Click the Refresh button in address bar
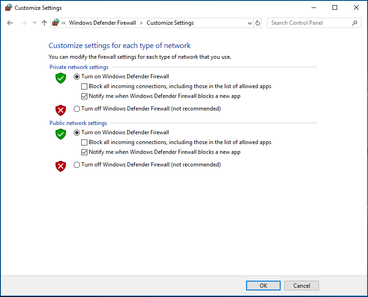Image resolution: width=368 pixels, height=297 pixels. [x=258, y=23]
